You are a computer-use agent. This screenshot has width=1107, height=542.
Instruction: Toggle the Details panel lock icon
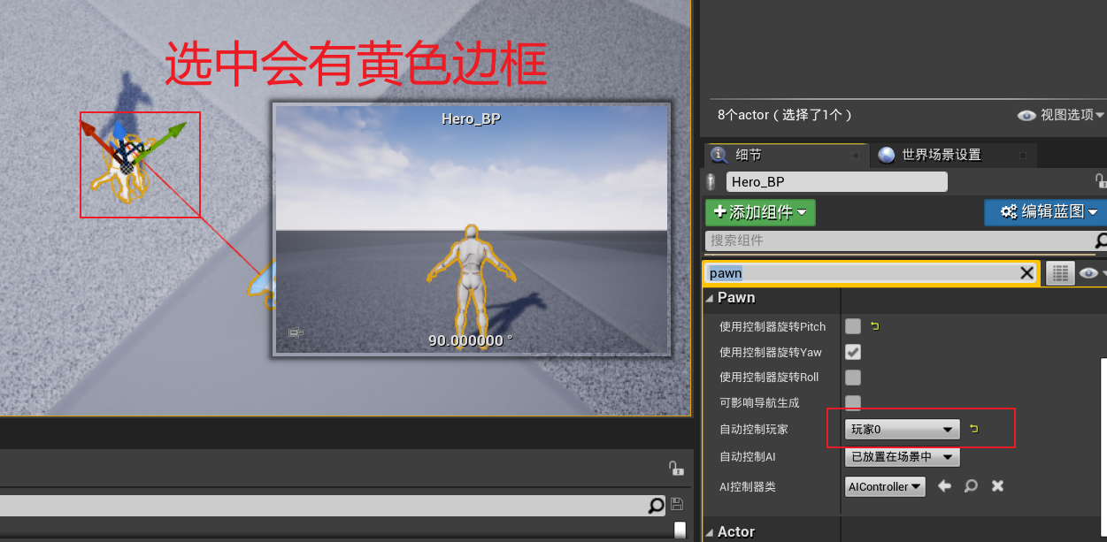tap(1100, 181)
